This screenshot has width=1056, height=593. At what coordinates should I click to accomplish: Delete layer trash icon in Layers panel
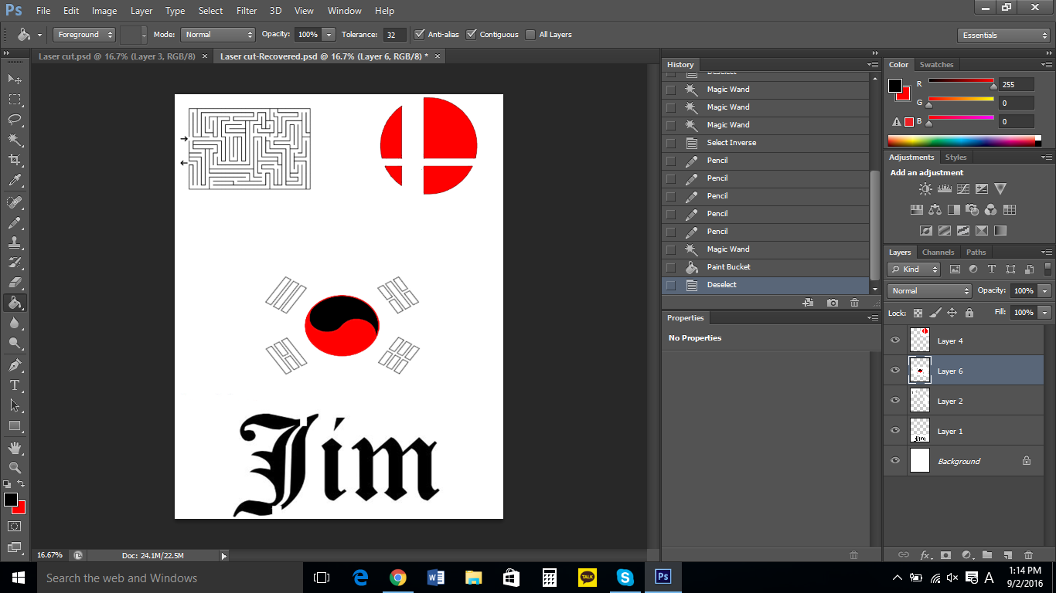point(1028,554)
